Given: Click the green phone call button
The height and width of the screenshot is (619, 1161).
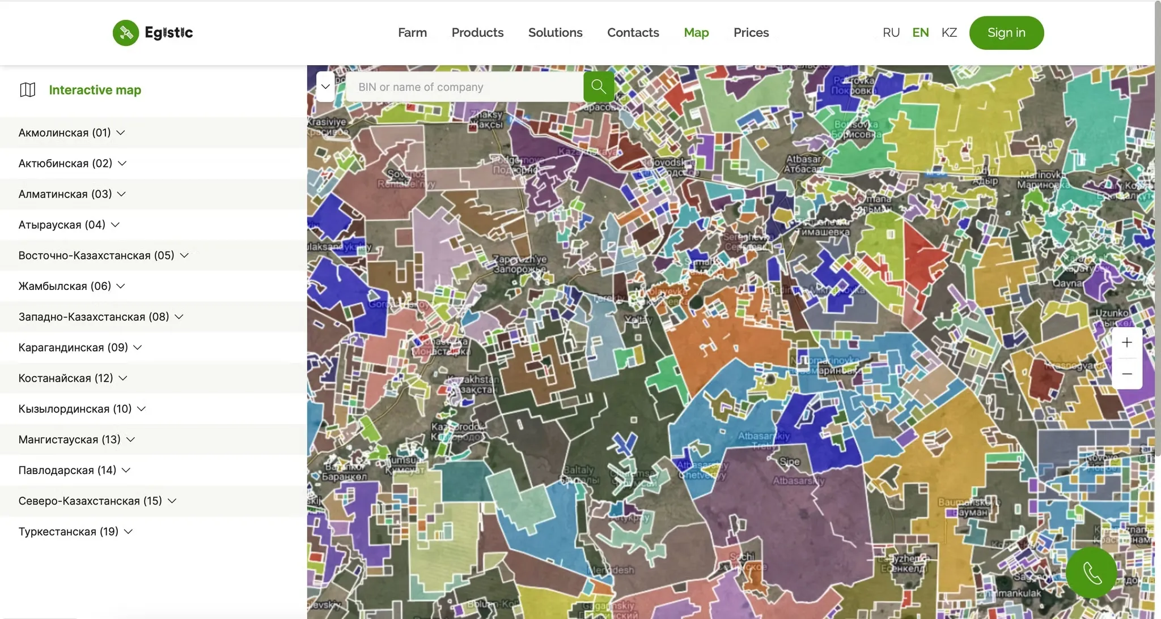Looking at the screenshot, I should coord(1091,572).
